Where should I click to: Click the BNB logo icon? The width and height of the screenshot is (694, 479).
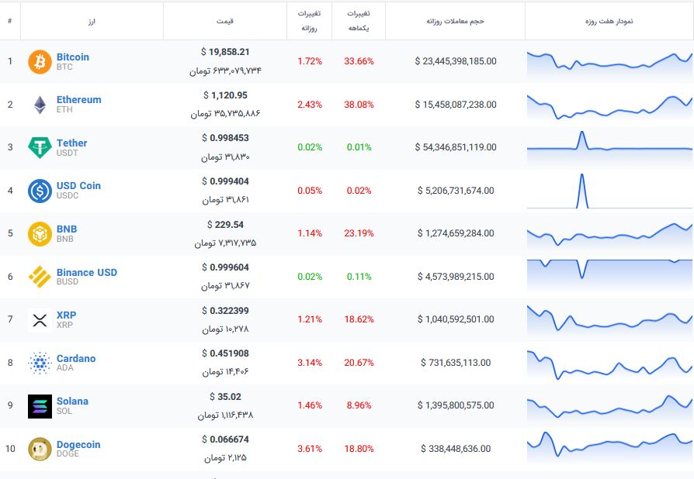pos(40,234)
